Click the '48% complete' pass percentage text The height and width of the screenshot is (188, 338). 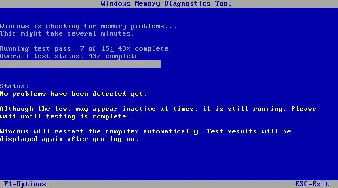[143, 49]
